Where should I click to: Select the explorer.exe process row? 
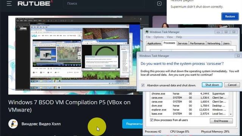point(189,110)
